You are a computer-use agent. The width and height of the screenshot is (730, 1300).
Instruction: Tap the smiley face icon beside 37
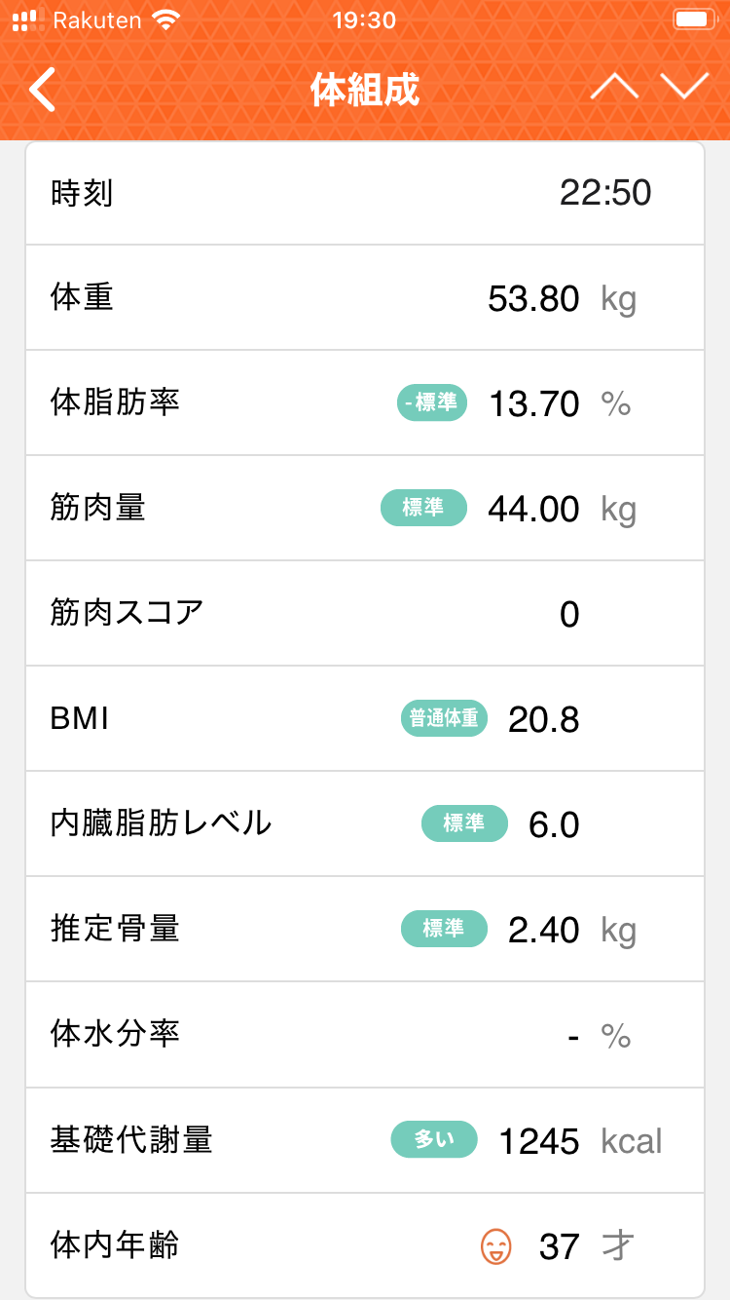click(495, 1245)
